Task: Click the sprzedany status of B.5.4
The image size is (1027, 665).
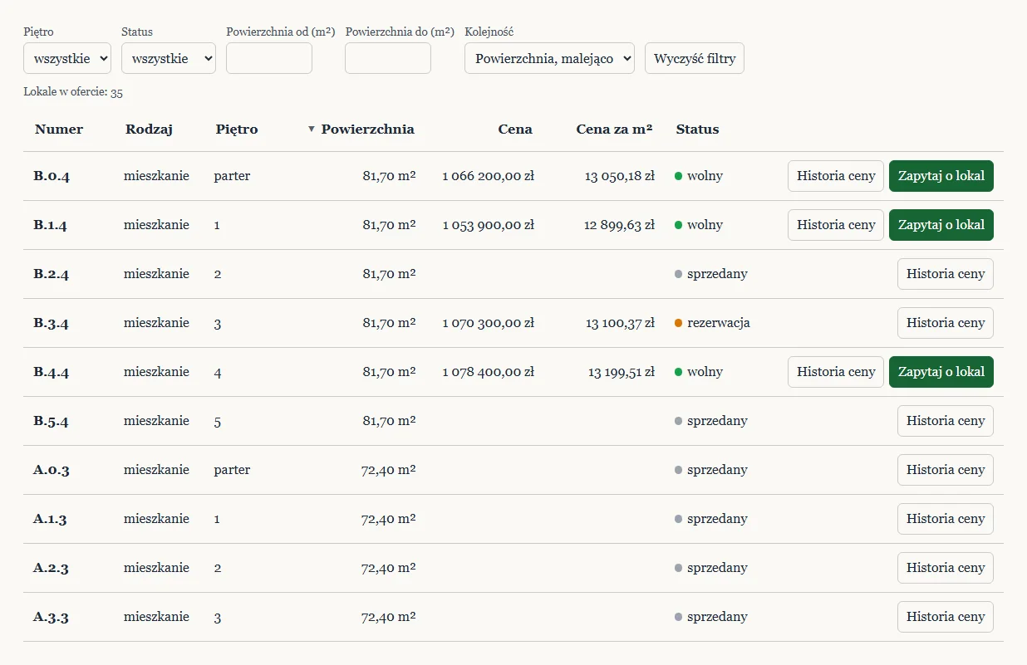Action: pyautogui.click(x=711, y=421)
